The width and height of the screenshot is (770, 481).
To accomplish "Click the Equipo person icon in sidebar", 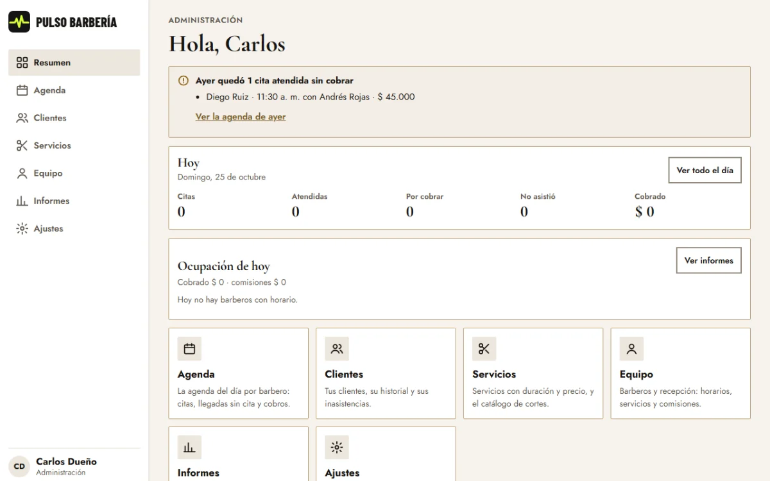I will (x=22, y=173).
